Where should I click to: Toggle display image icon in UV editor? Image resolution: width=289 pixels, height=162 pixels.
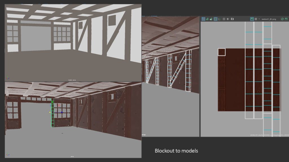pyautogui.click(x=252, y=19)
